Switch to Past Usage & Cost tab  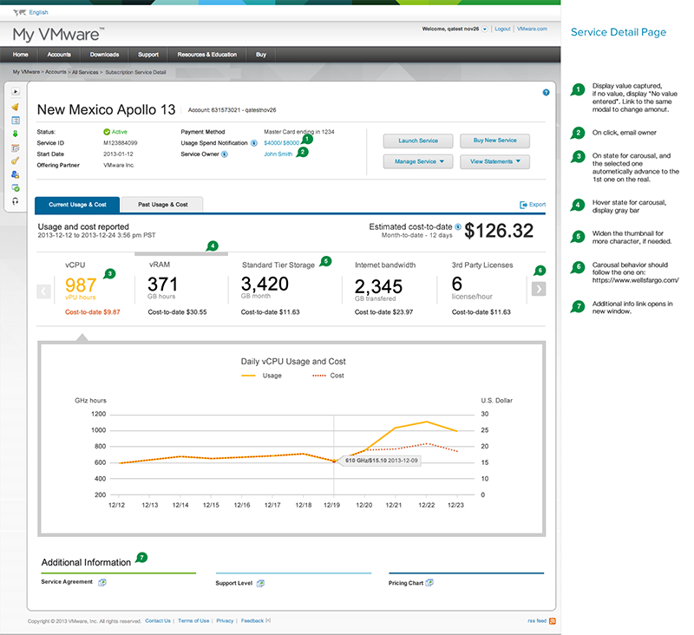pos(163,205)
